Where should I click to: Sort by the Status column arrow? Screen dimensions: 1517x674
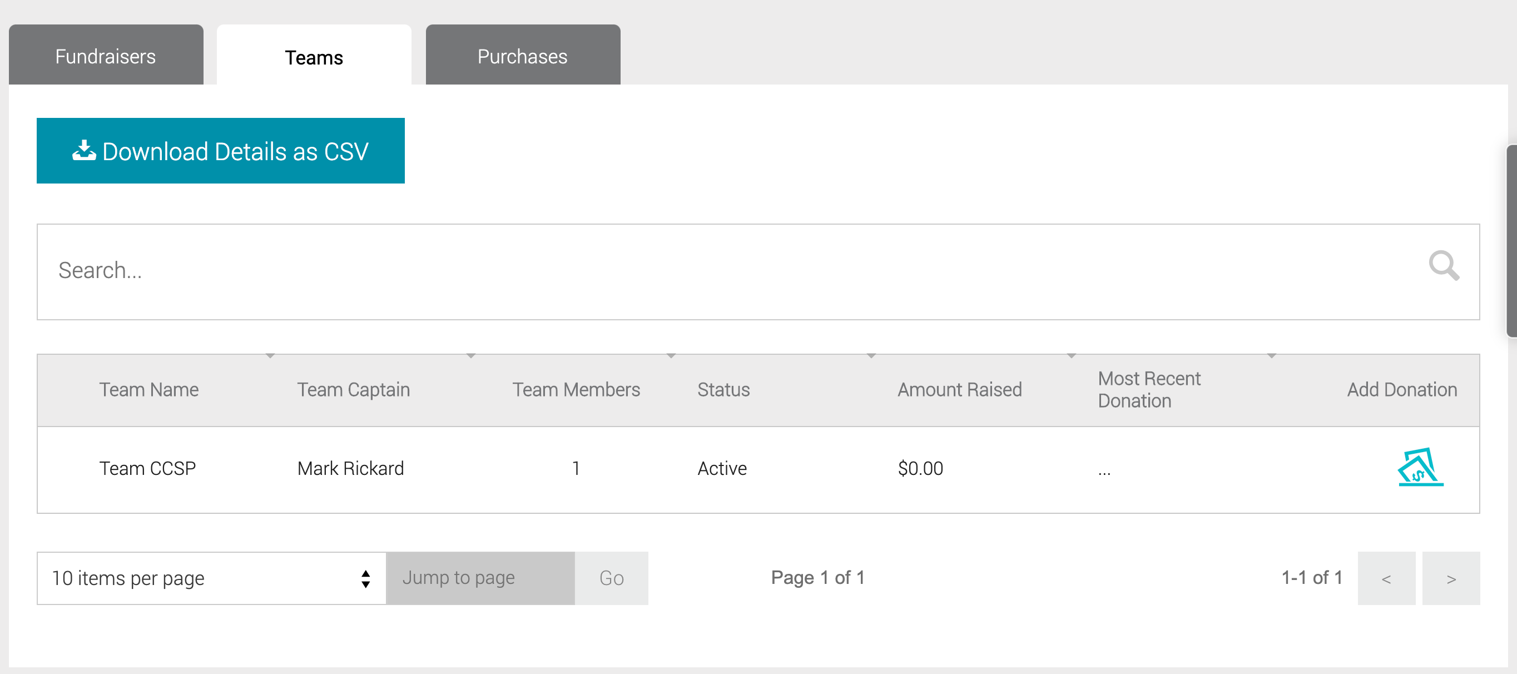coord(871,356)
